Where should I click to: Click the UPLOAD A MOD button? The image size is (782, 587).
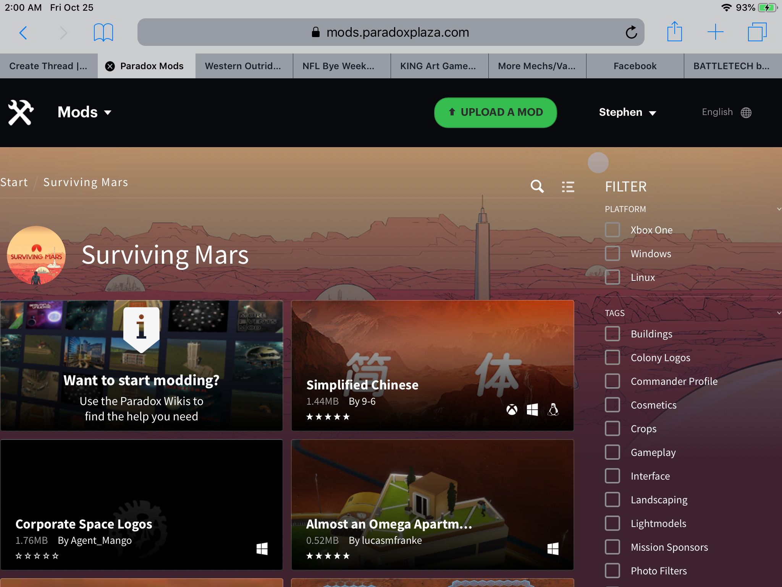[x=495, y=112]
